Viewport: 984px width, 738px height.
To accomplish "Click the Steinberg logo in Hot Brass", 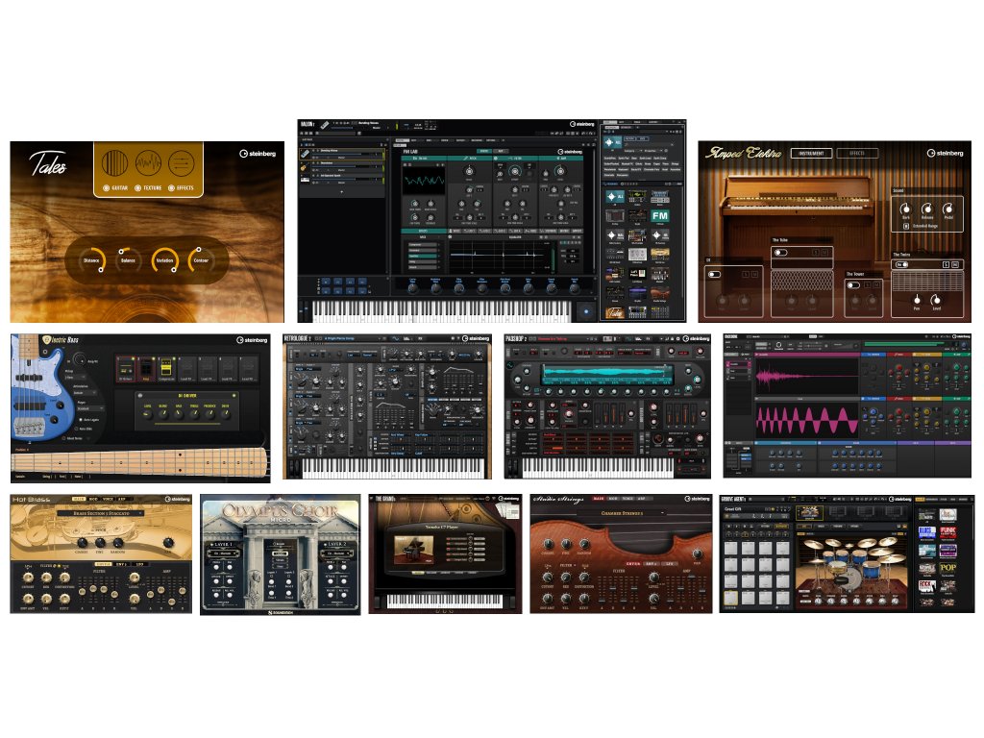I will 177,500.
